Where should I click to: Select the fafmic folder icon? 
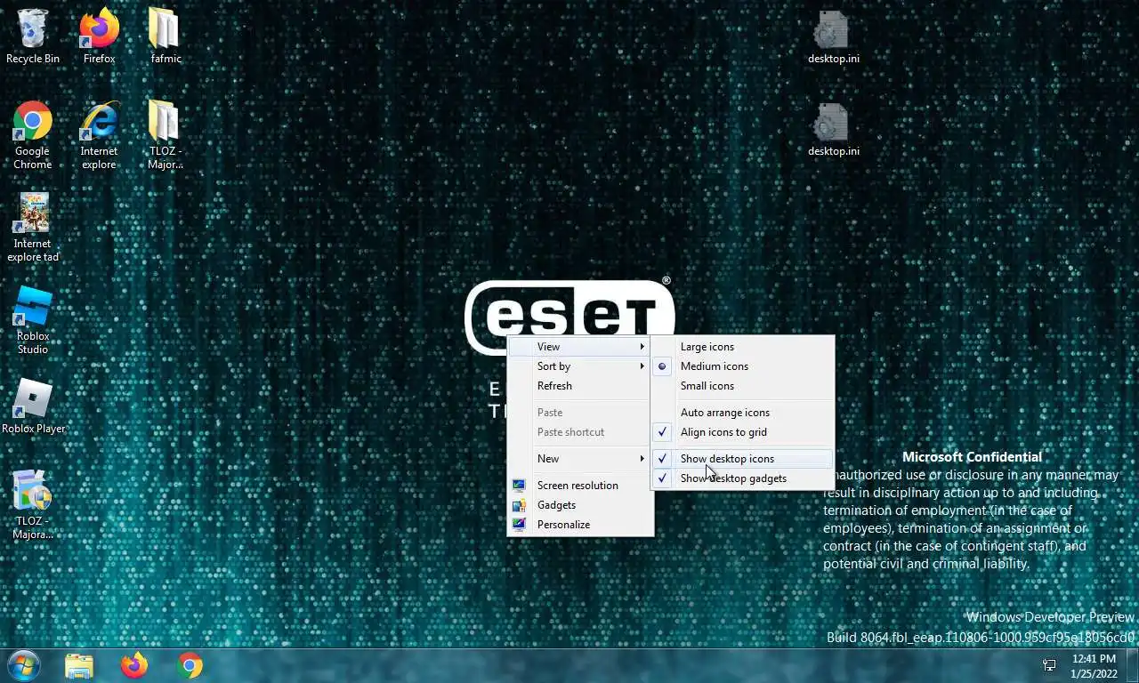166,36
